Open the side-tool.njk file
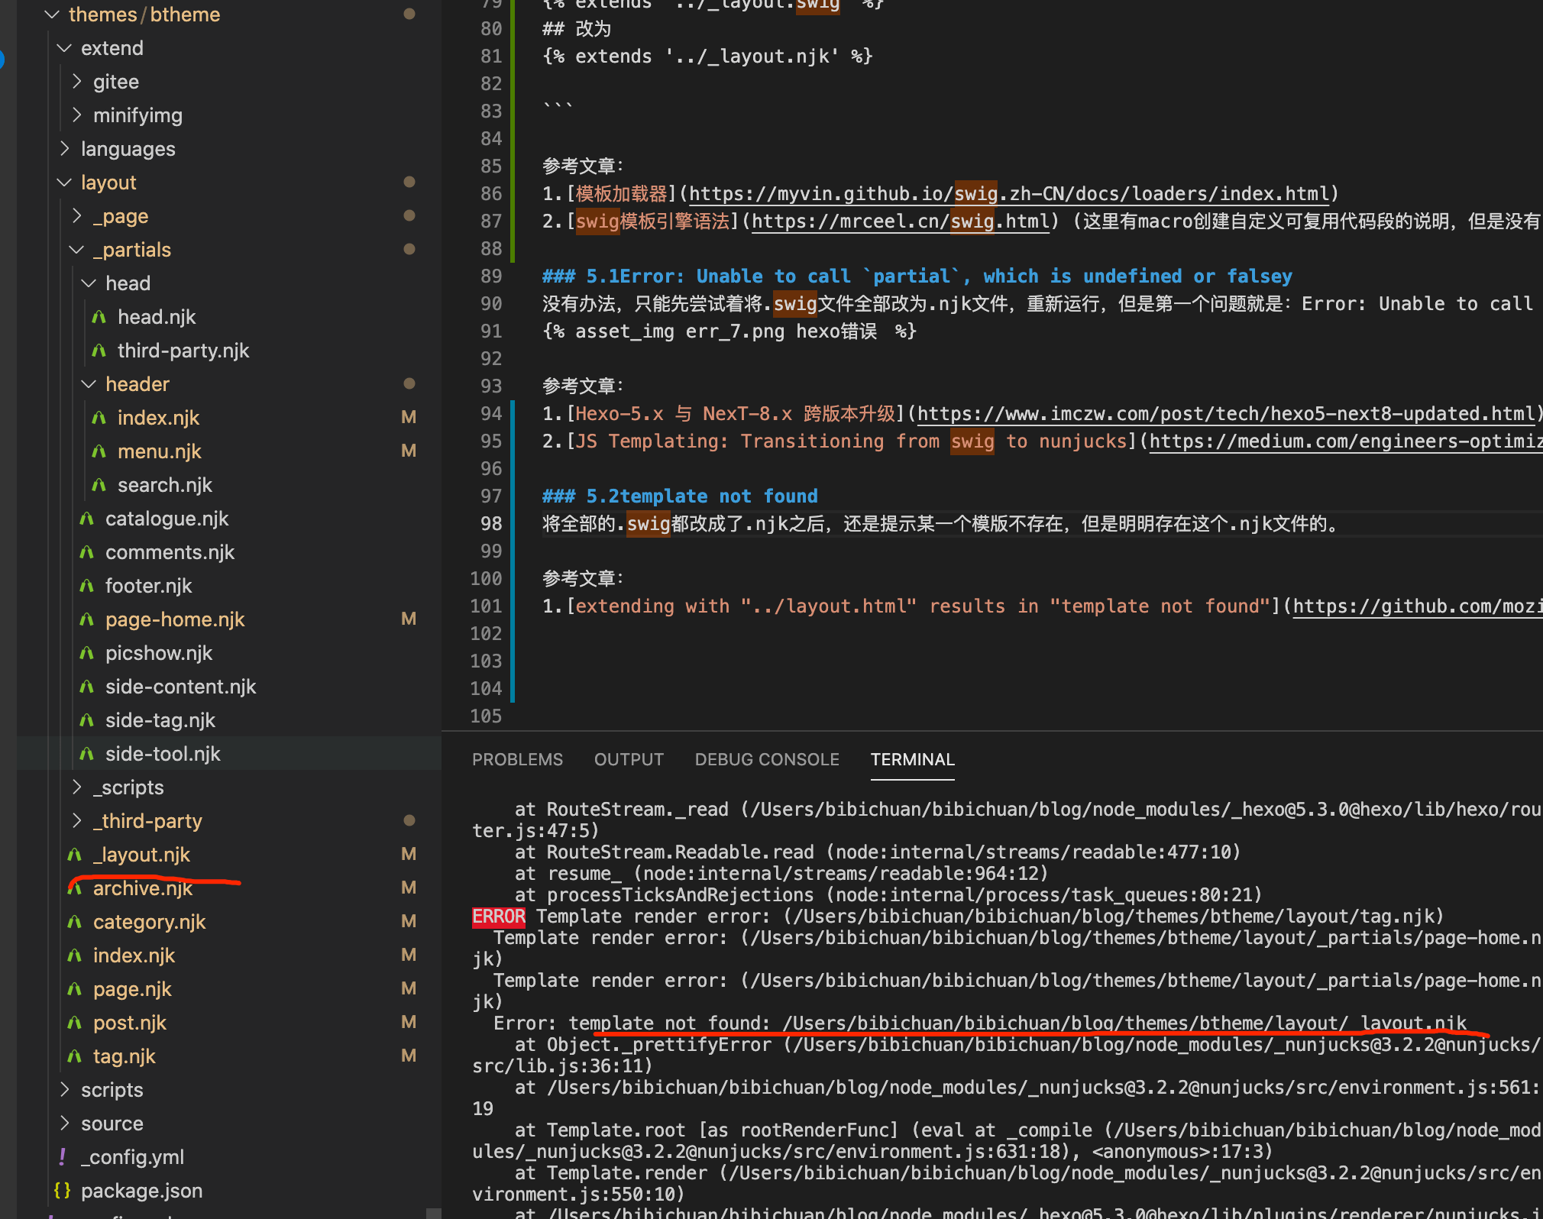The width and height of the screenshot is (1543, 1219). click(163, 754)
